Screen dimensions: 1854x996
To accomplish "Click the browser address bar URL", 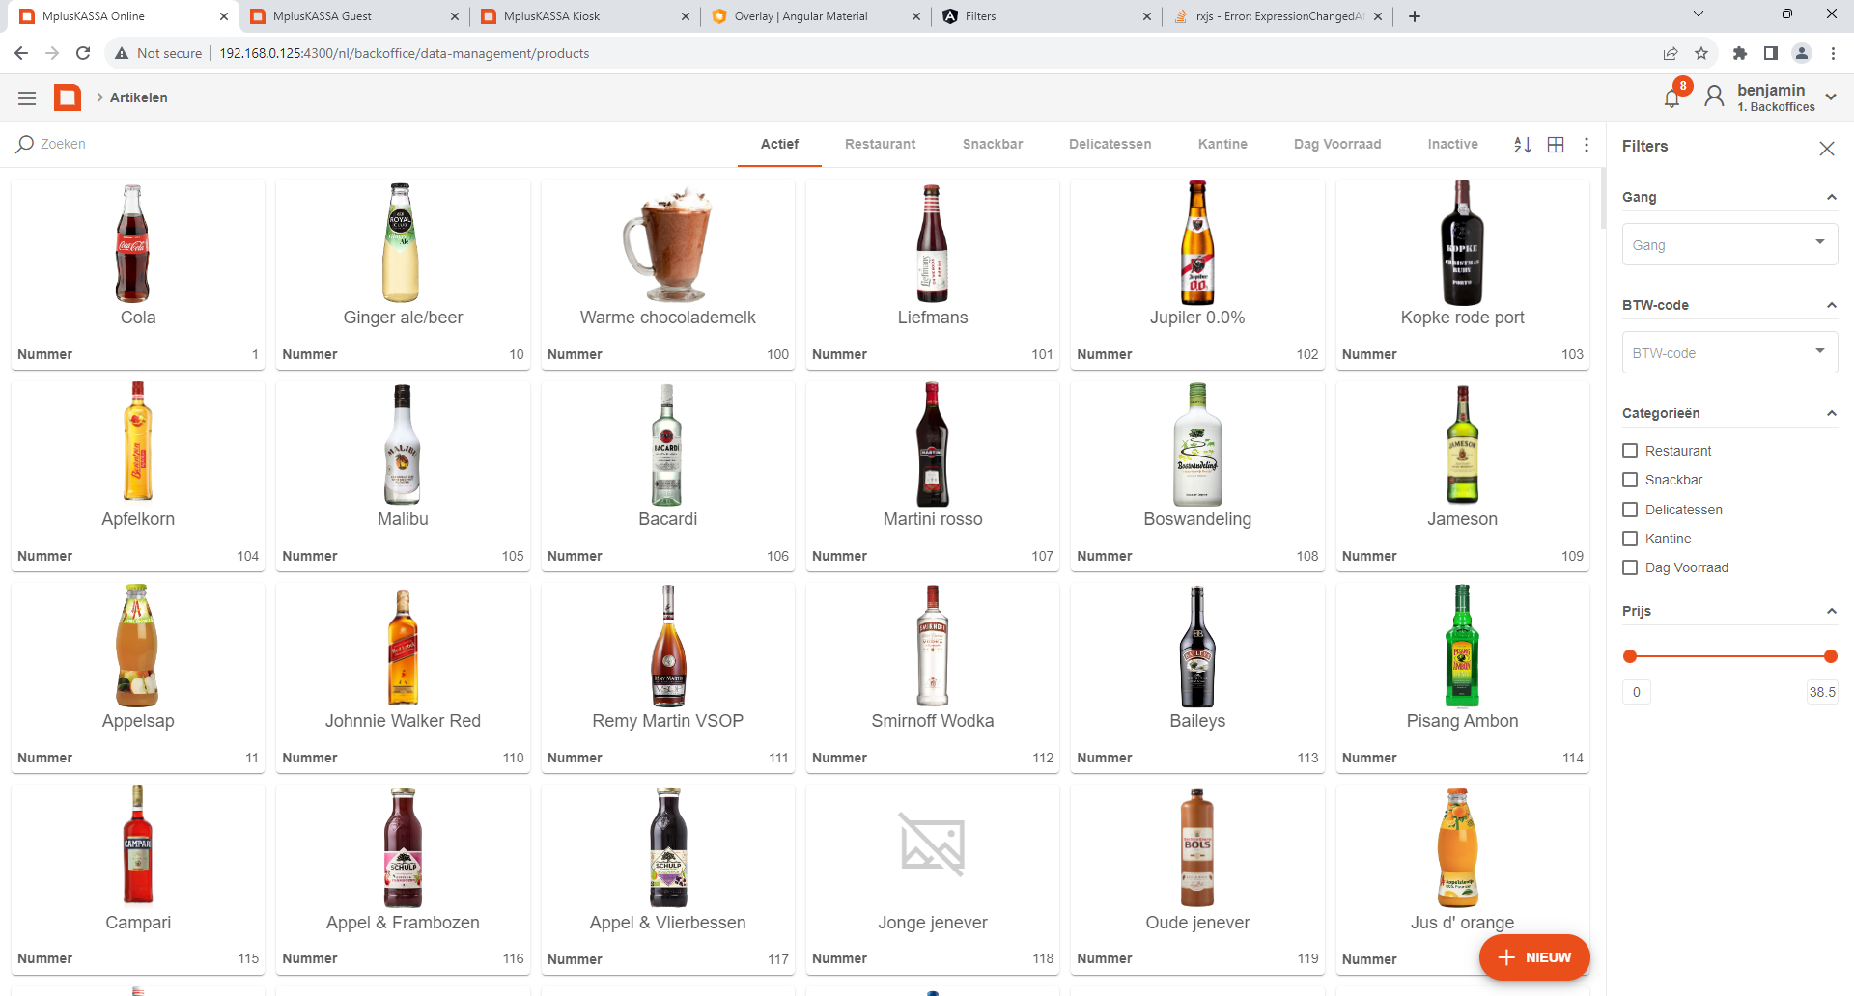I will [404, 53].
